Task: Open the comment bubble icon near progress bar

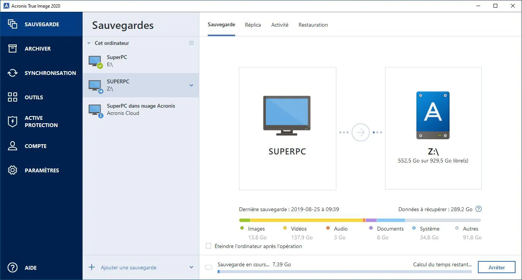Action: [208, 267]
